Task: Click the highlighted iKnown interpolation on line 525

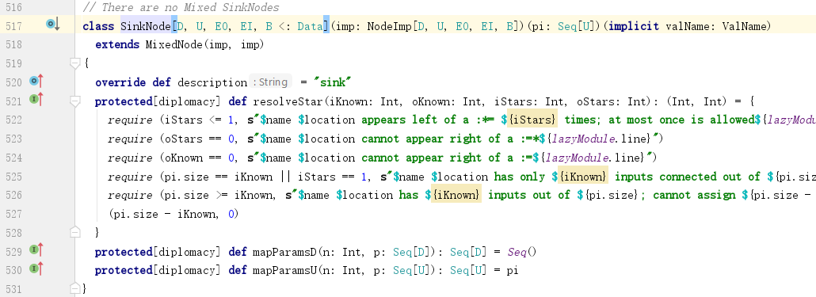Action: pyautogui.click(x=582, y=177)
